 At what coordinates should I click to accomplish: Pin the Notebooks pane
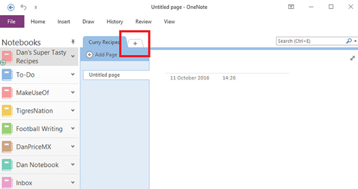point(73,42)
